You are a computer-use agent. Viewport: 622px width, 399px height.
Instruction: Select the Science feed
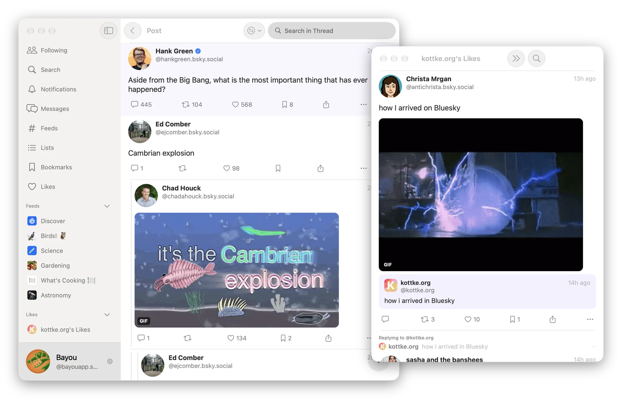[x=45, y=251]
